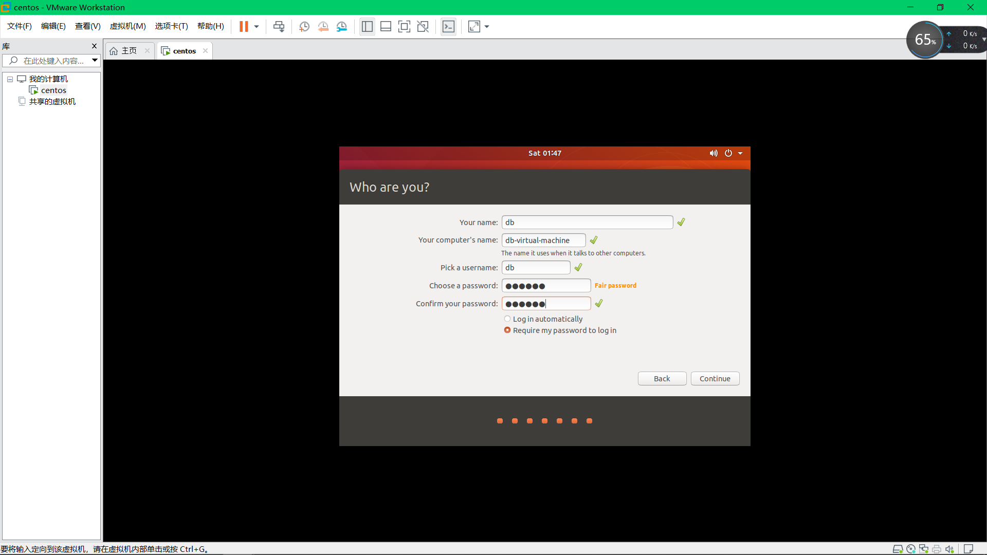
Task: Click the network adapter status icon
Action: pyautogui.click(x=924, y=549)
